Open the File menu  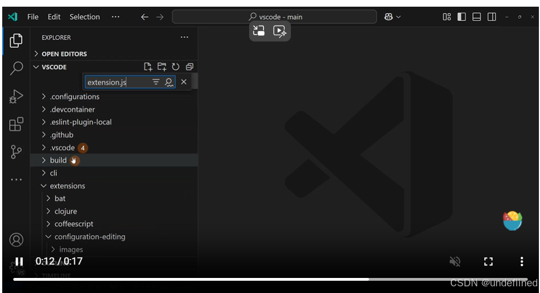pyautogui.click(x=33, y=17)
